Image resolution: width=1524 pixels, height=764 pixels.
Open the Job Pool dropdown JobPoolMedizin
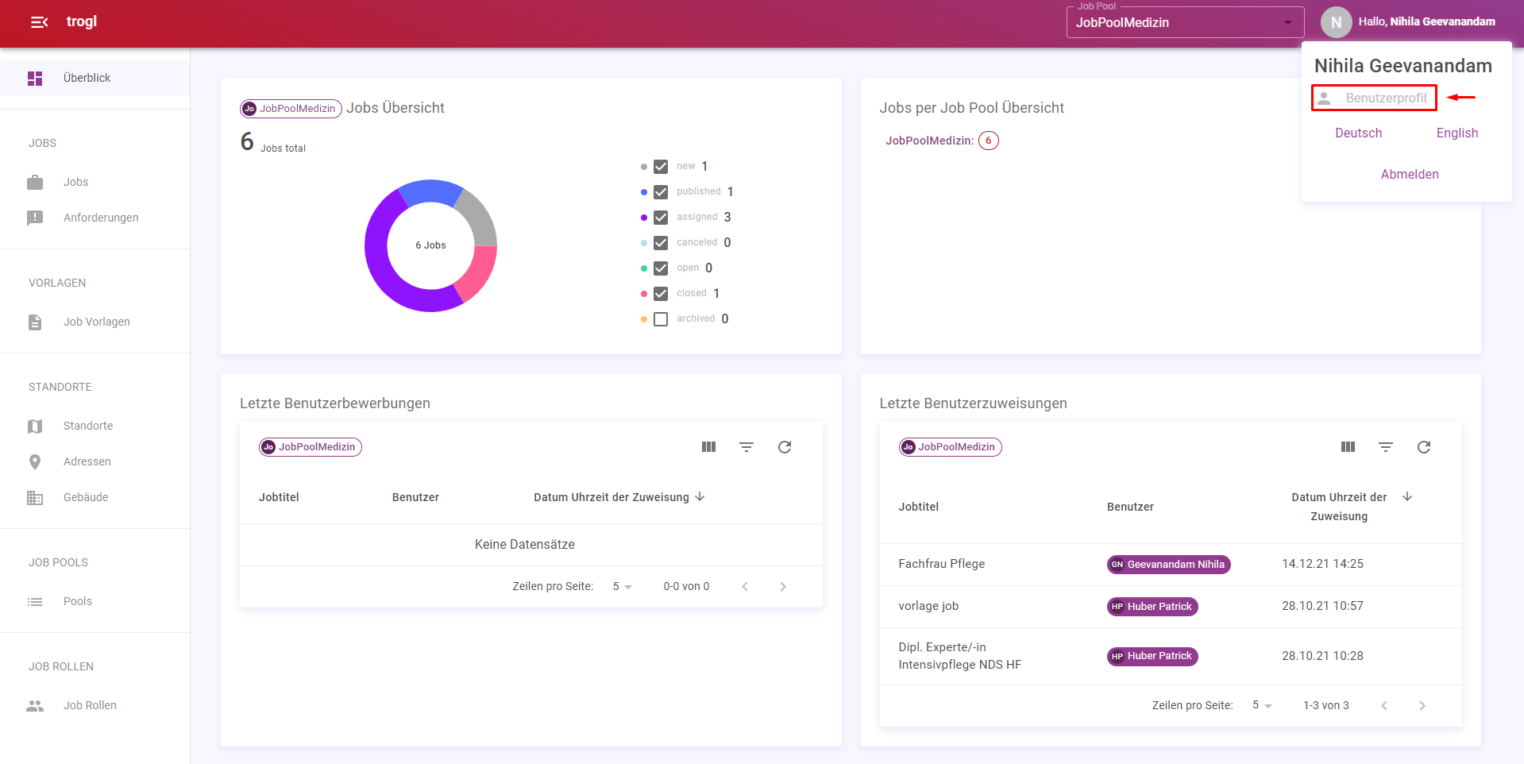tap(1184, 22)
